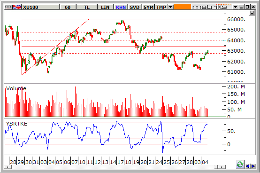
Task: Click the 28 date label at far left
Action: 13,162
